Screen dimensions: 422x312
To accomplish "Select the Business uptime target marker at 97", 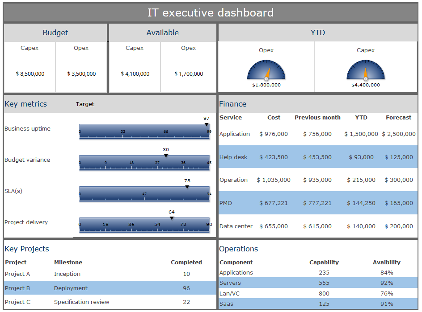I will [x=207, y=124].
